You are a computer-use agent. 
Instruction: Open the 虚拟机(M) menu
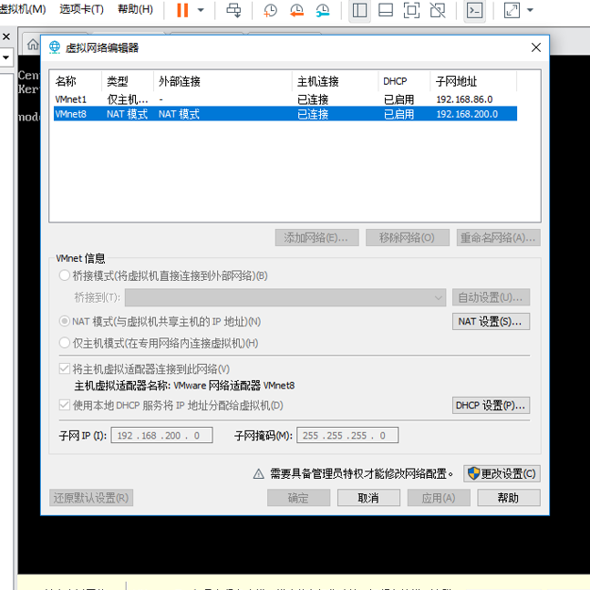23,9
